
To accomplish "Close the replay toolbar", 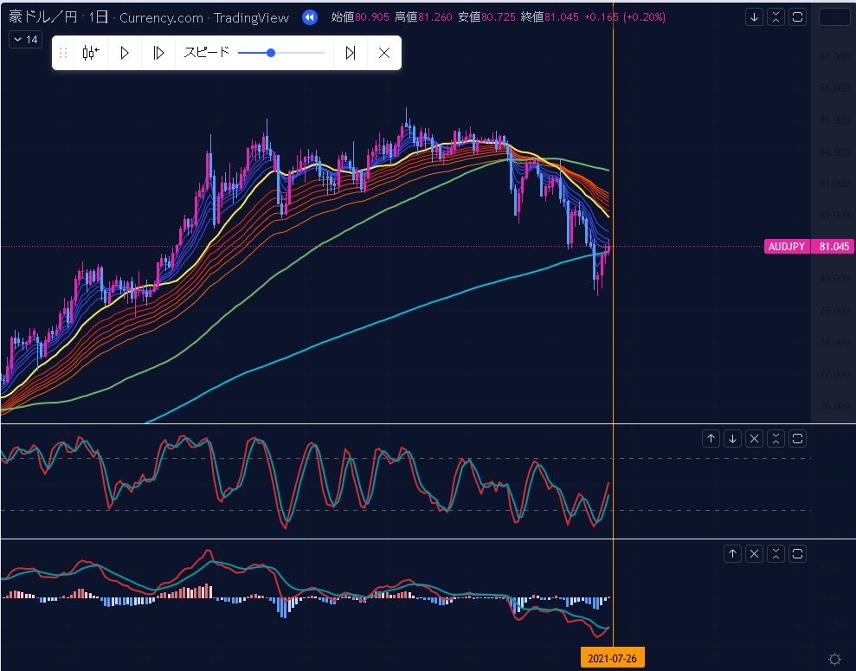I will (x=384, y=53).
